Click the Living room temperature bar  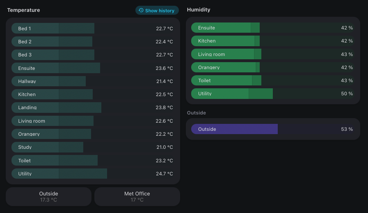click(93, 121)
